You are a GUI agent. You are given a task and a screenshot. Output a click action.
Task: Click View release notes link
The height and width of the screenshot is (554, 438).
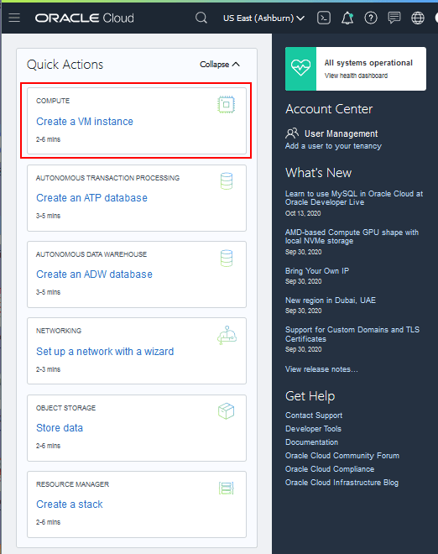point(321,369)
